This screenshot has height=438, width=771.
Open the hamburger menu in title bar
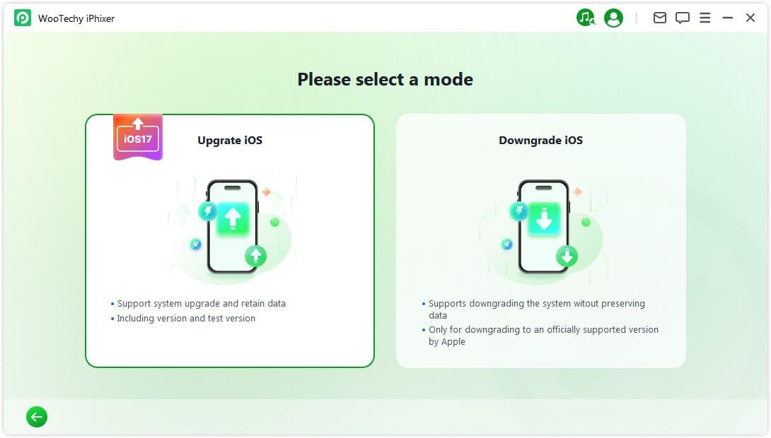705,18
